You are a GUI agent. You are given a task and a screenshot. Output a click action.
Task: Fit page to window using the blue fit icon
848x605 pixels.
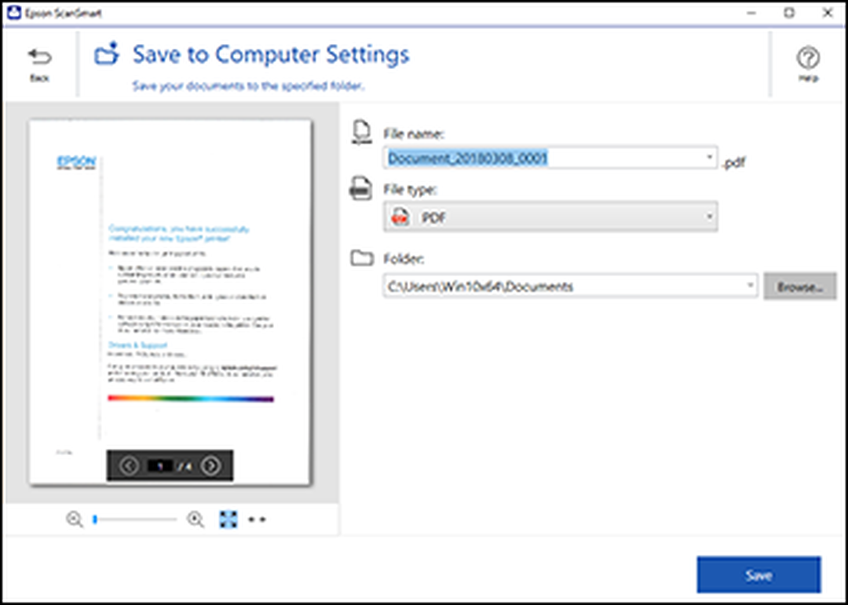[228, 519]
